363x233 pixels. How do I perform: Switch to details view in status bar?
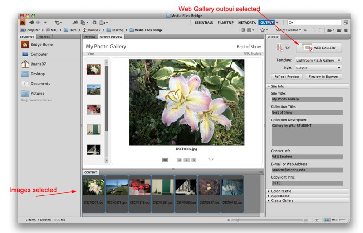(x=334, y=220)
